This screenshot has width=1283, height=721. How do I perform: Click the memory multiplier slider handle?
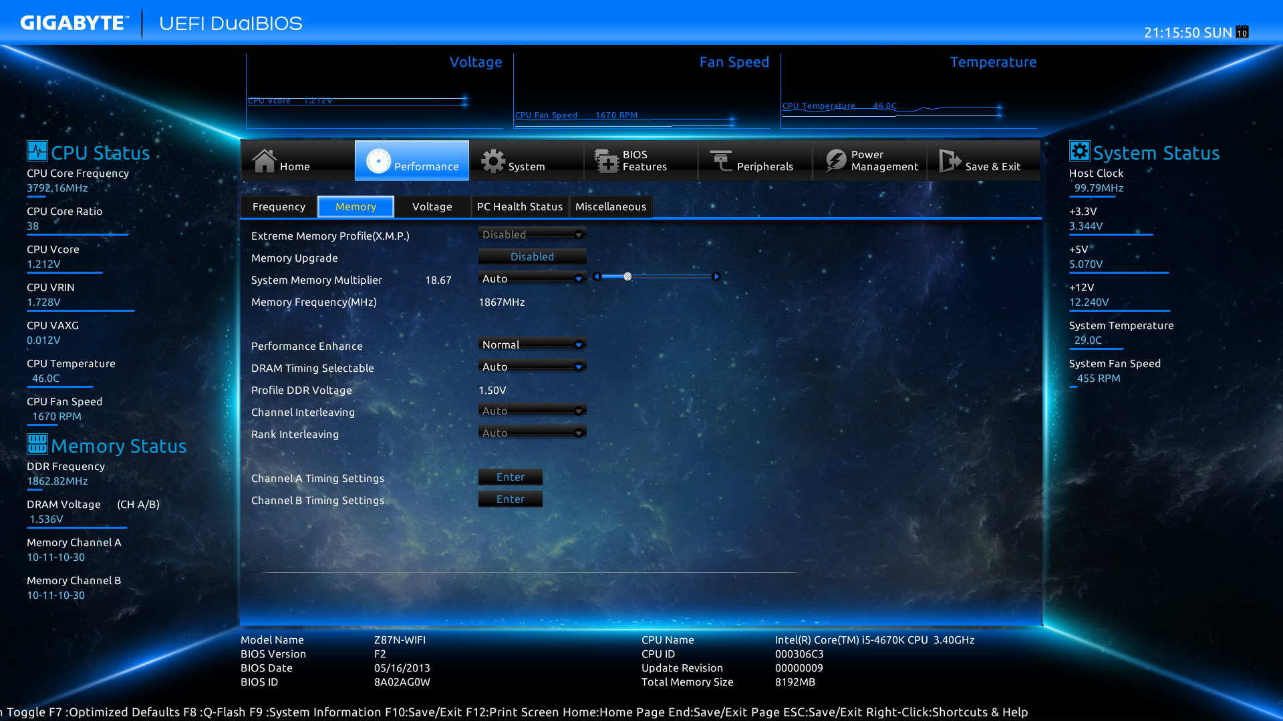627,276
